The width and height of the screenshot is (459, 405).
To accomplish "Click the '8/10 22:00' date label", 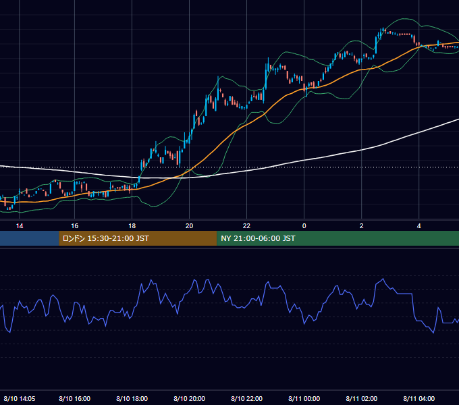I will 247,398.
